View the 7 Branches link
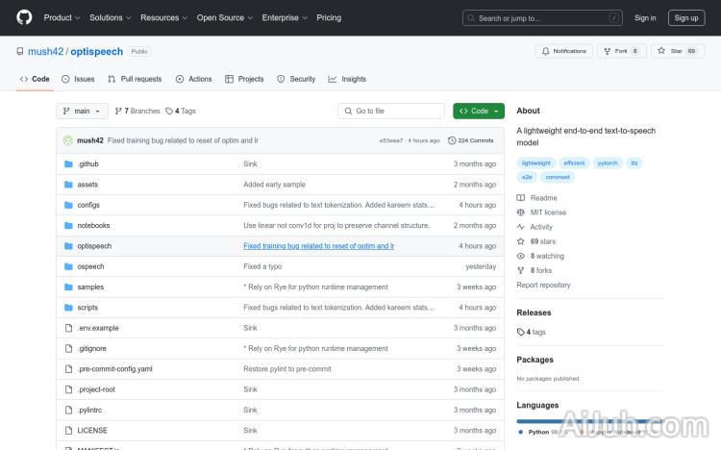The image size is (721, 450). click(137, 112)
